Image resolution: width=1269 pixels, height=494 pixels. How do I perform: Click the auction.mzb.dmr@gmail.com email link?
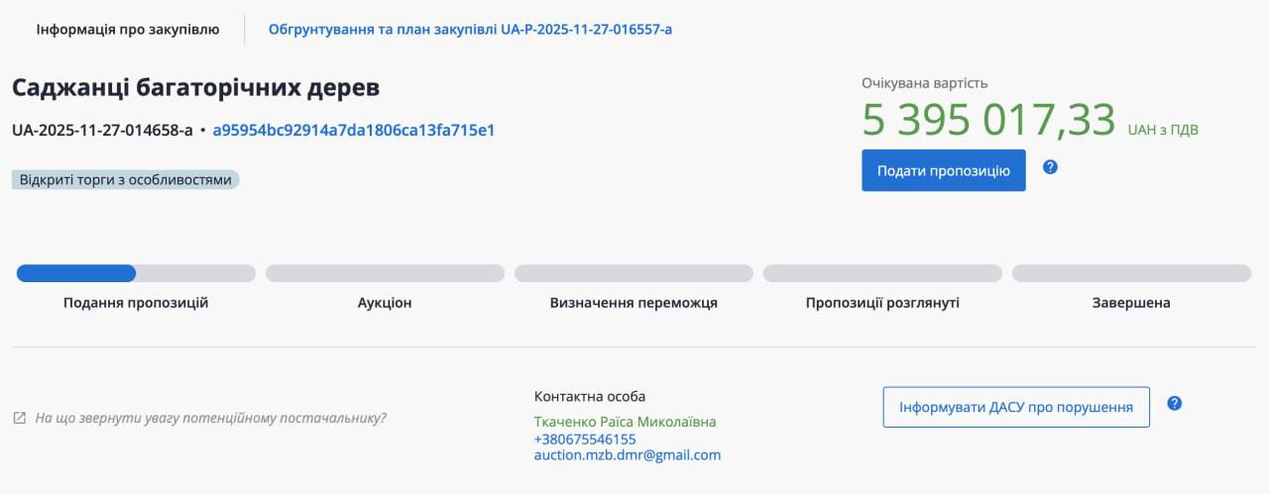click(628, 455)
